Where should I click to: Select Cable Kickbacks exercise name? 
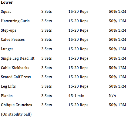15,68
